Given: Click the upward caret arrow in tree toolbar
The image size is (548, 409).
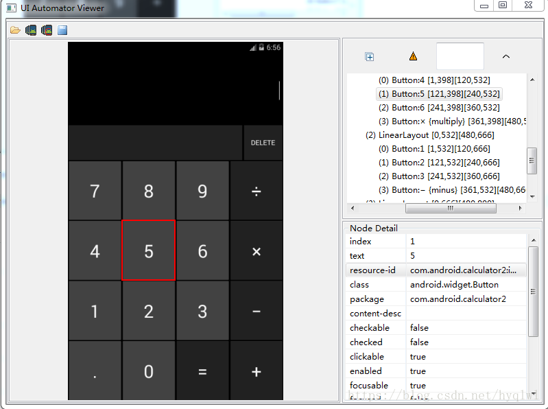Looking at the screenshot, I should click(x=505, y=56).
